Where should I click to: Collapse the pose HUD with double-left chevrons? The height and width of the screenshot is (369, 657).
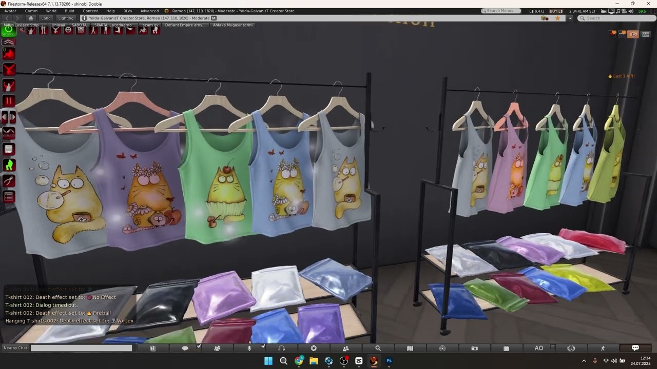click(22, 30)
